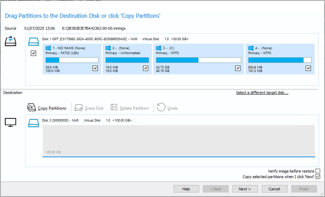Click the source restore image icon
Viewport: 325px width, 197px height.
pyautogui.click(x=10, y=41)
